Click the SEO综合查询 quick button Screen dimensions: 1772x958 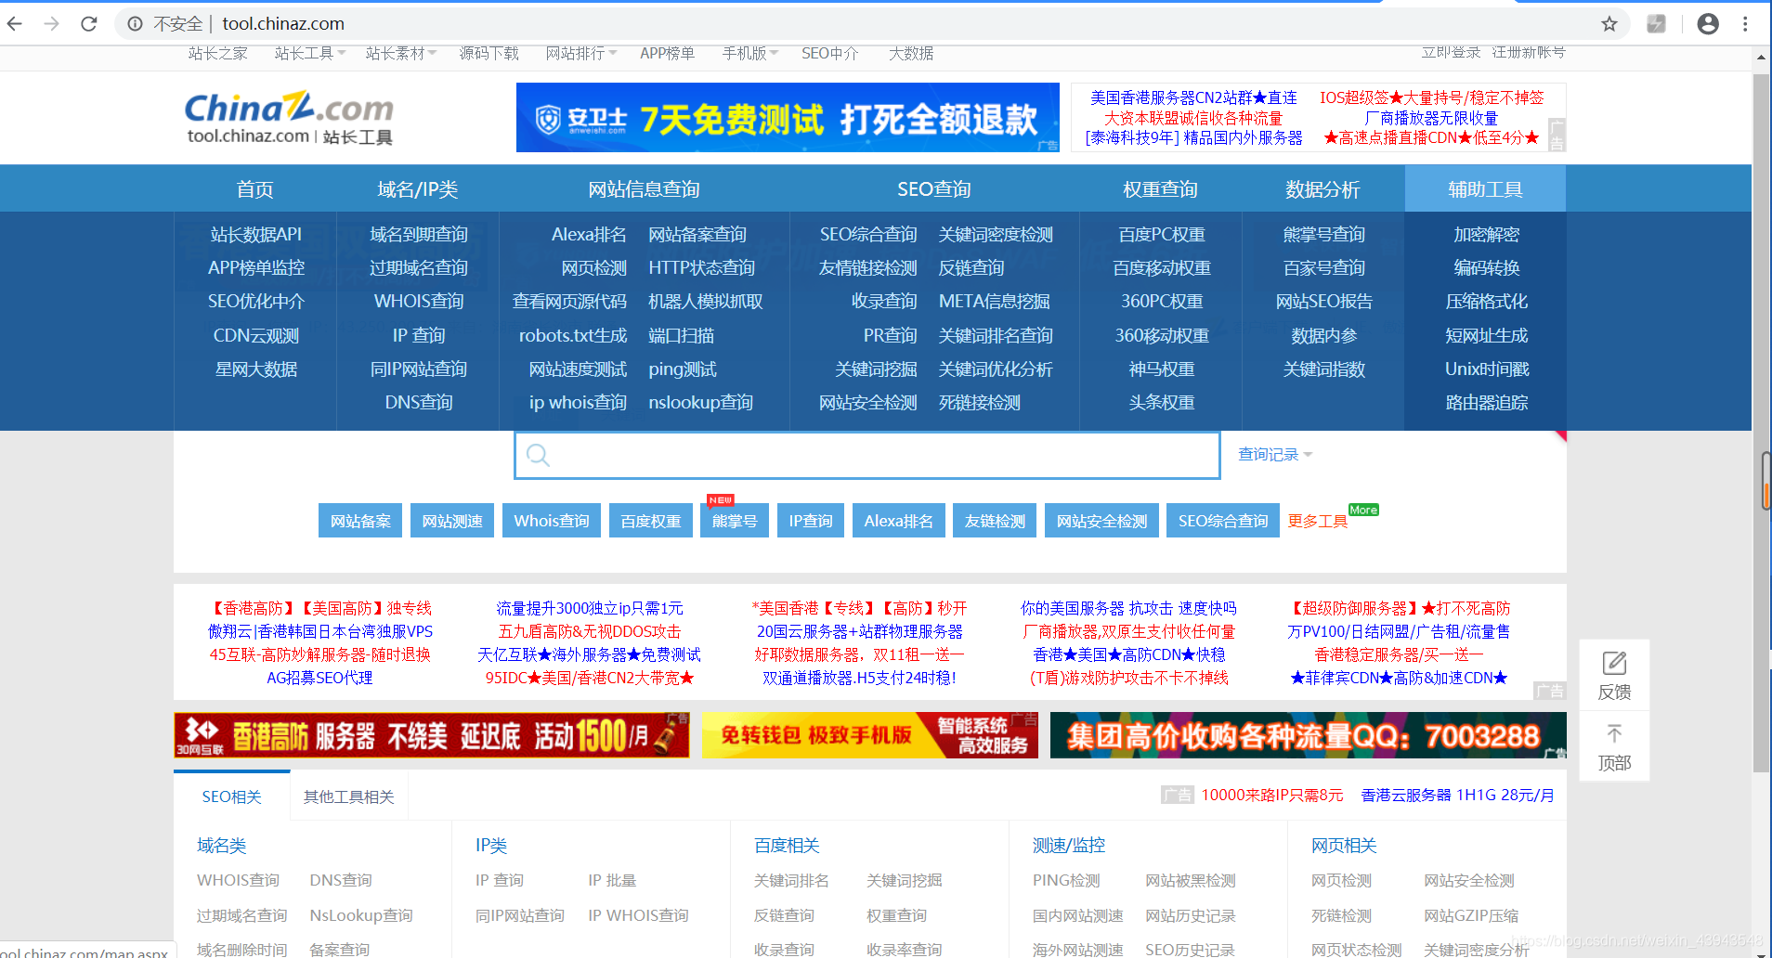(1223, 521)
